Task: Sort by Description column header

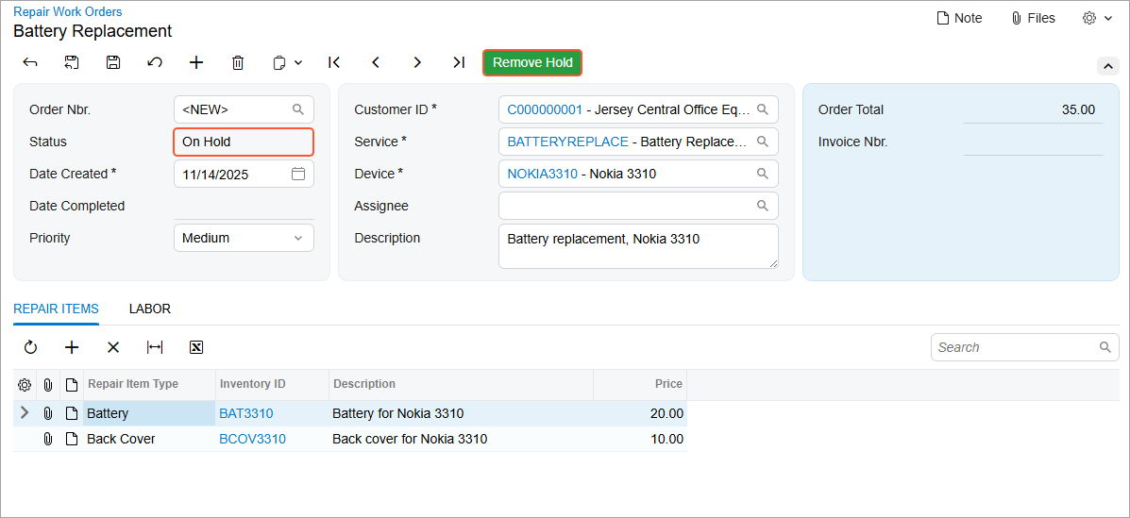Action: 462,385
